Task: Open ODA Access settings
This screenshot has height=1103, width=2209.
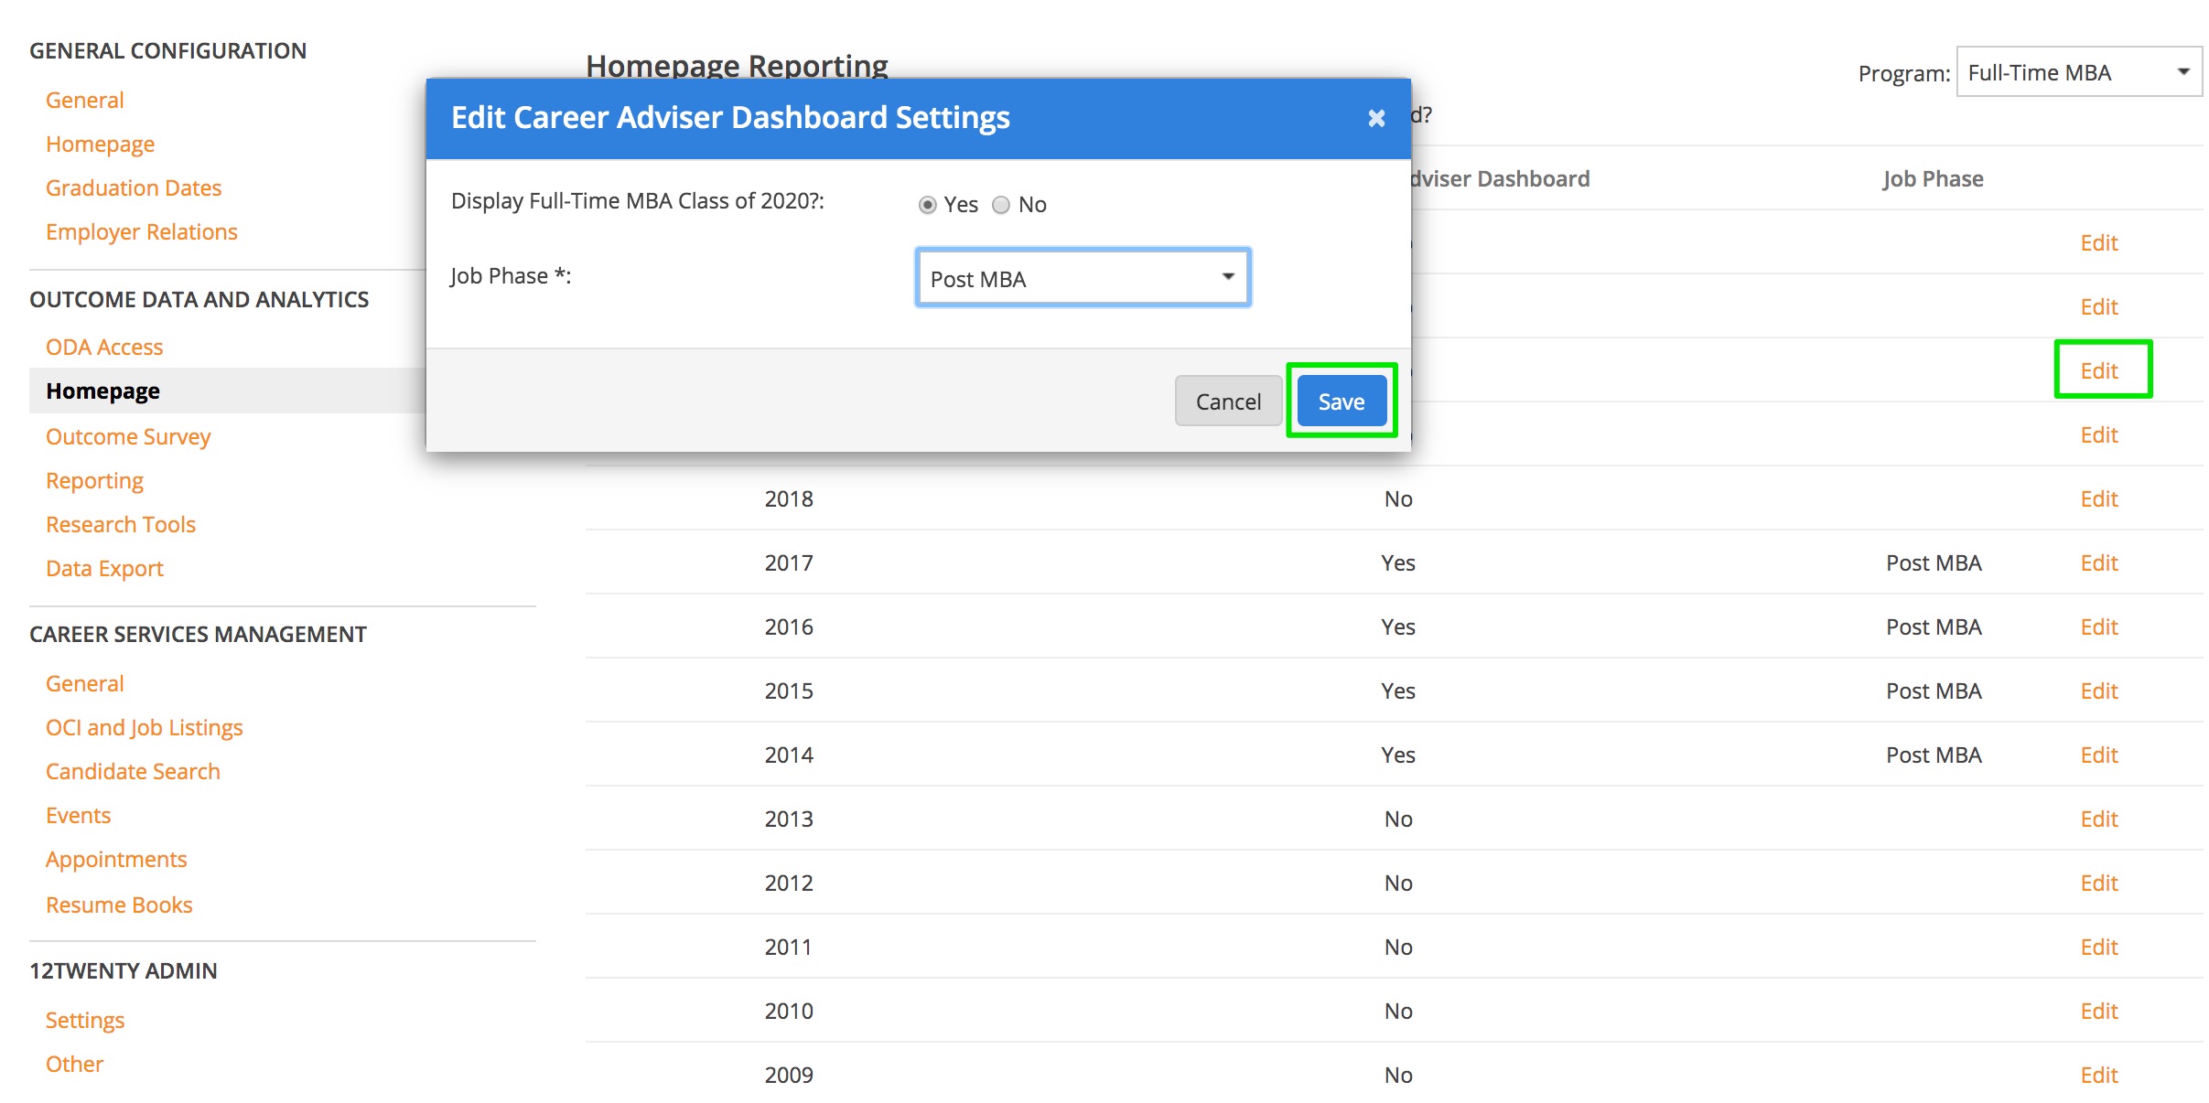Action: [x=103, y=347]
